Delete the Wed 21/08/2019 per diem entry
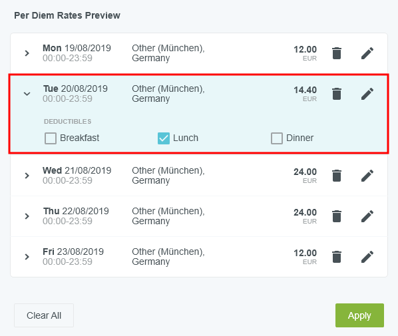 (337, 176)
